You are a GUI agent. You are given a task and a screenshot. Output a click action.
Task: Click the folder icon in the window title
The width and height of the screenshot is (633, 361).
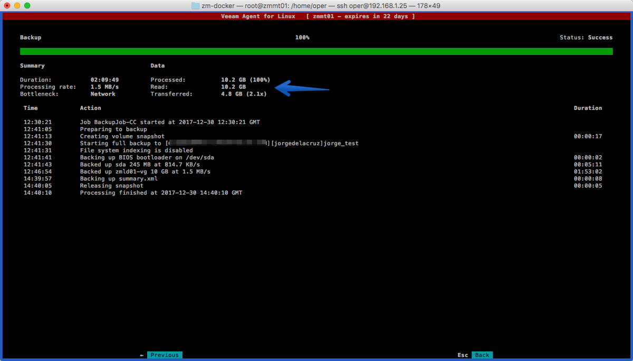point(196,6)
